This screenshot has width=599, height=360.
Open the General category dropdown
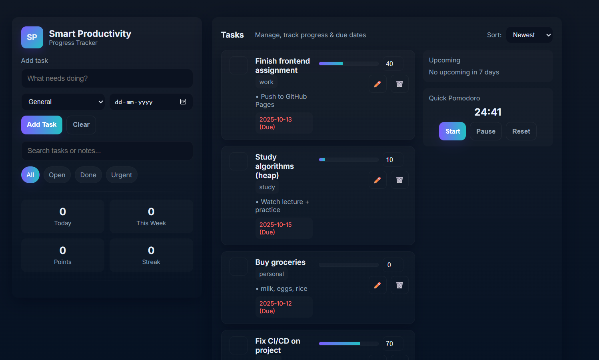pos(63,102)
